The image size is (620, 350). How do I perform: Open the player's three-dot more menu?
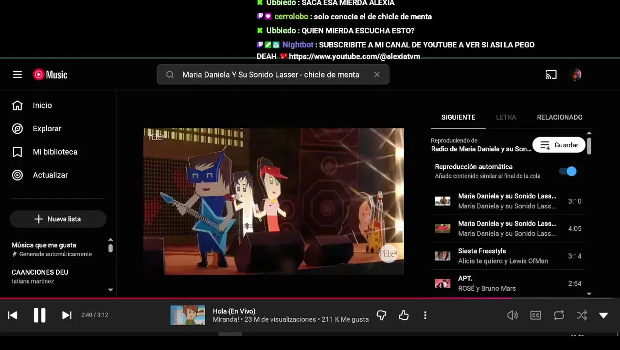click(x=425, y=315)
